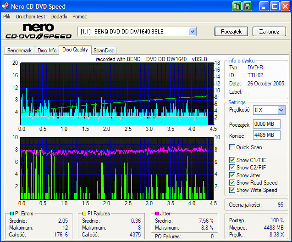Open the Dodatki menu
The height and width of the screenshot is (242, 292).
pos(59,17)
